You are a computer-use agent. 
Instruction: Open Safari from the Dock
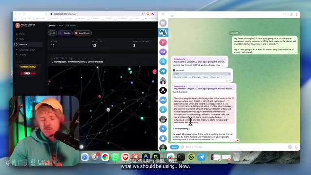point(85,157)
